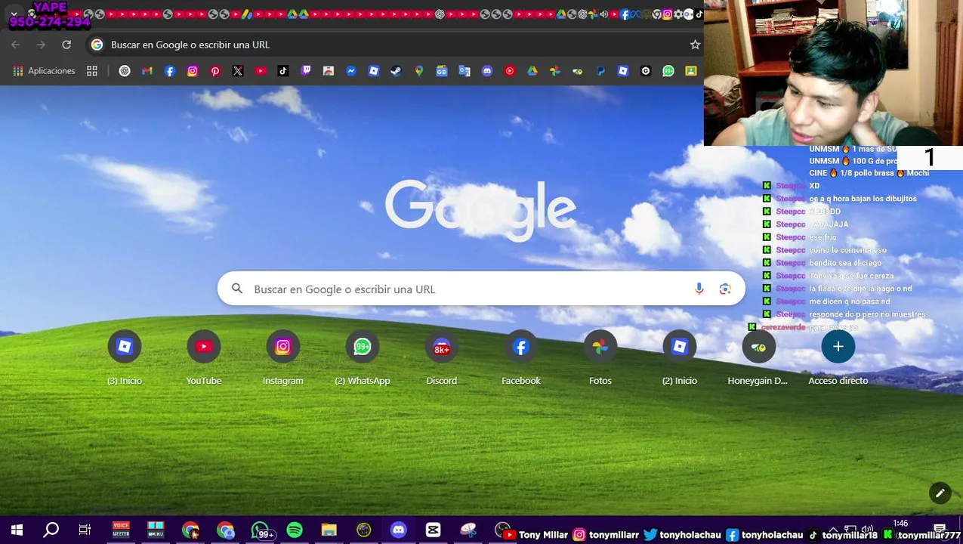Open the ChatGPT bookmark in bookmarks bar

[x=125, y=71]
